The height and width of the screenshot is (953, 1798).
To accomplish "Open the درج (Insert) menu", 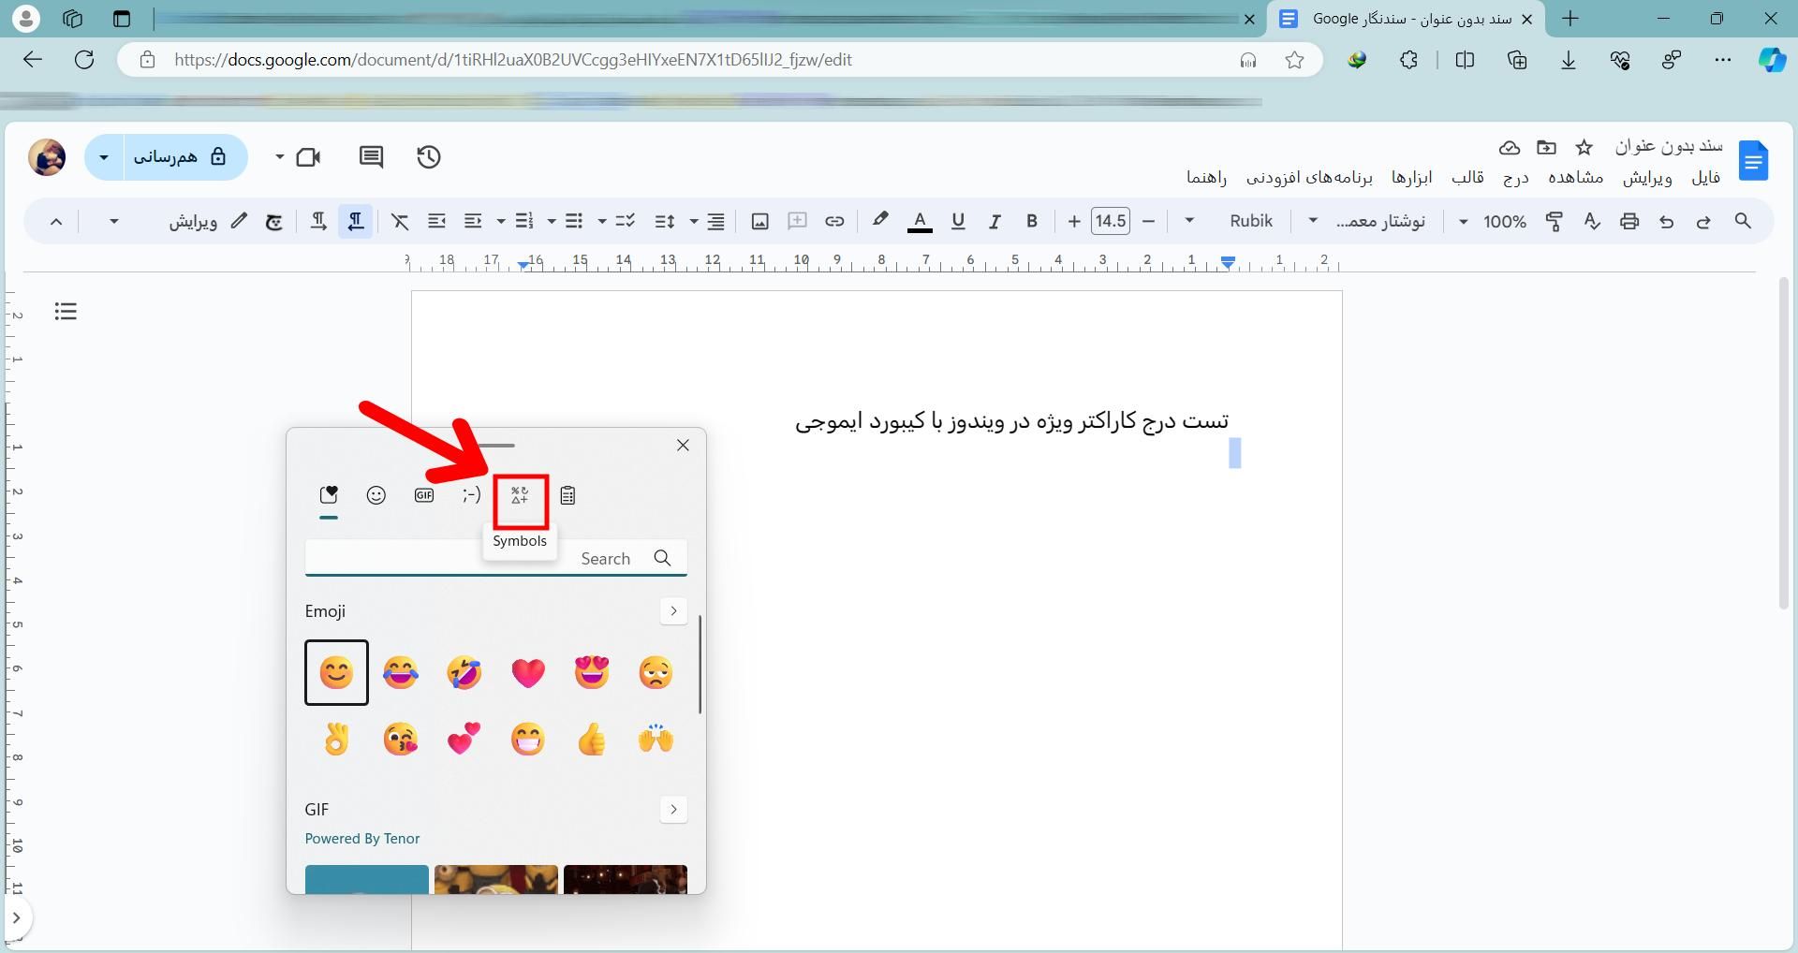I will point(1515,178).
